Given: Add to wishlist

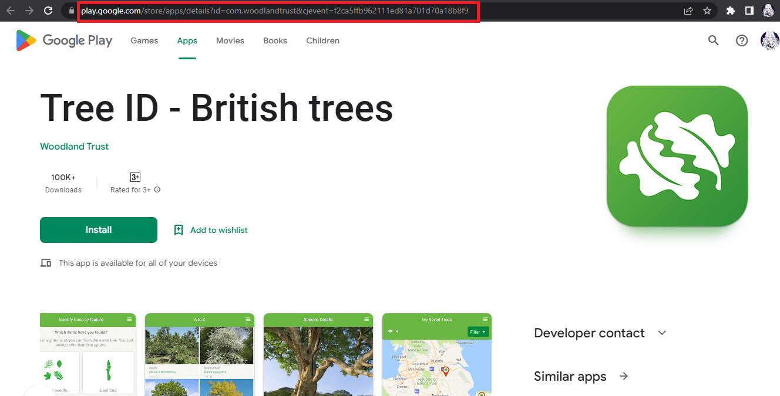Looking at the screenshot, I should (x=211, y=230).
